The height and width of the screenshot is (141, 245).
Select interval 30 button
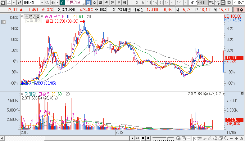click(x=161, y=2)
